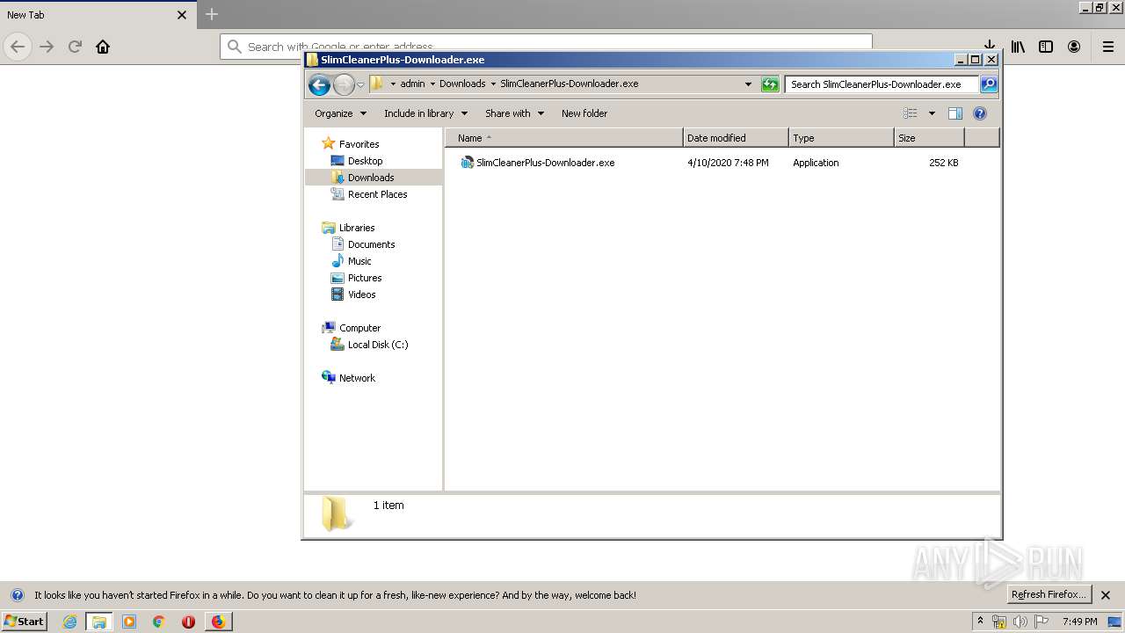Create a New folder
Image resolution: width=1125 pixels, height=633 pixels.
pos(584,113)
